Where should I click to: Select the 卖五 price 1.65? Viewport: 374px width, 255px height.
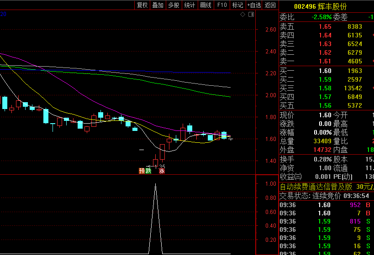point(325,26)
